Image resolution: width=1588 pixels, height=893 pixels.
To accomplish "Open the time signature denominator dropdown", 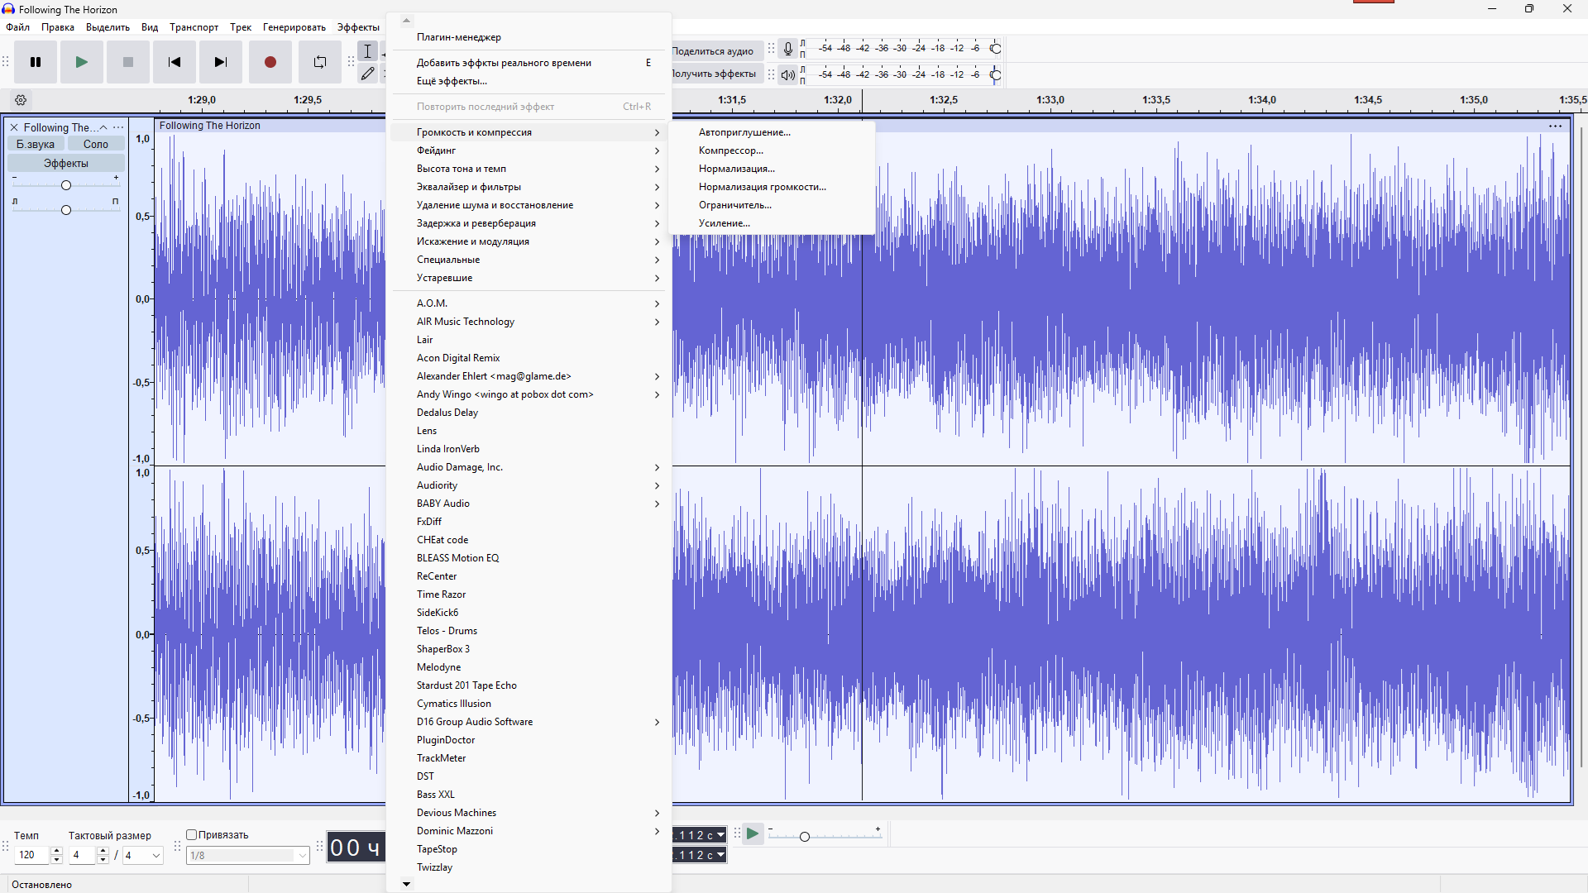I will [x=143, y=856].
